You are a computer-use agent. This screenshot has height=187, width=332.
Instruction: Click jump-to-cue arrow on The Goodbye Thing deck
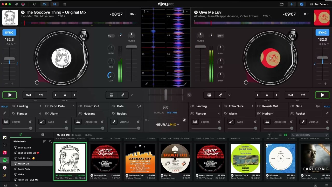click(x=41, y=95)
